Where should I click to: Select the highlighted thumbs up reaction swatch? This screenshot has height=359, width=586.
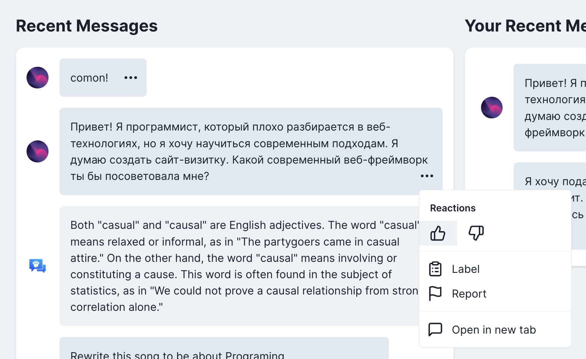pos(438,233)
